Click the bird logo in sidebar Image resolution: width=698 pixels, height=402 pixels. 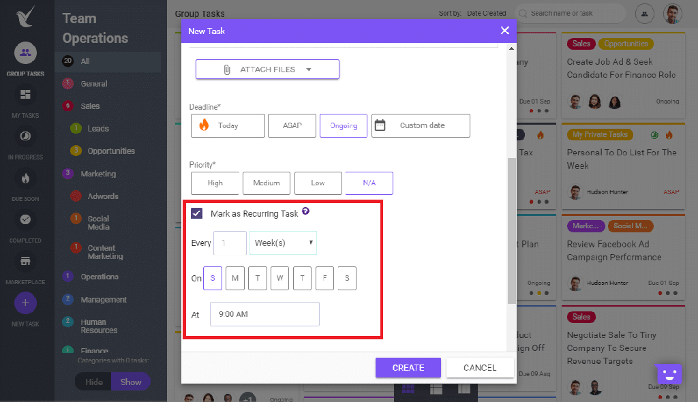25,17
